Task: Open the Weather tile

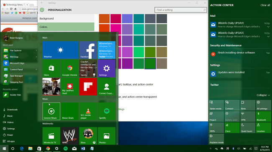Action: 60,50
